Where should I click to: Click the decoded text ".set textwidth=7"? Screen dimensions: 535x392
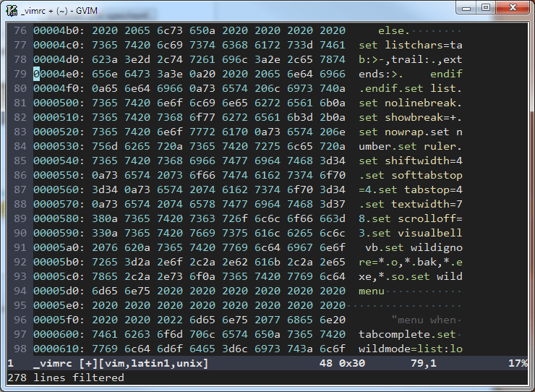click(x=411, y=204)
